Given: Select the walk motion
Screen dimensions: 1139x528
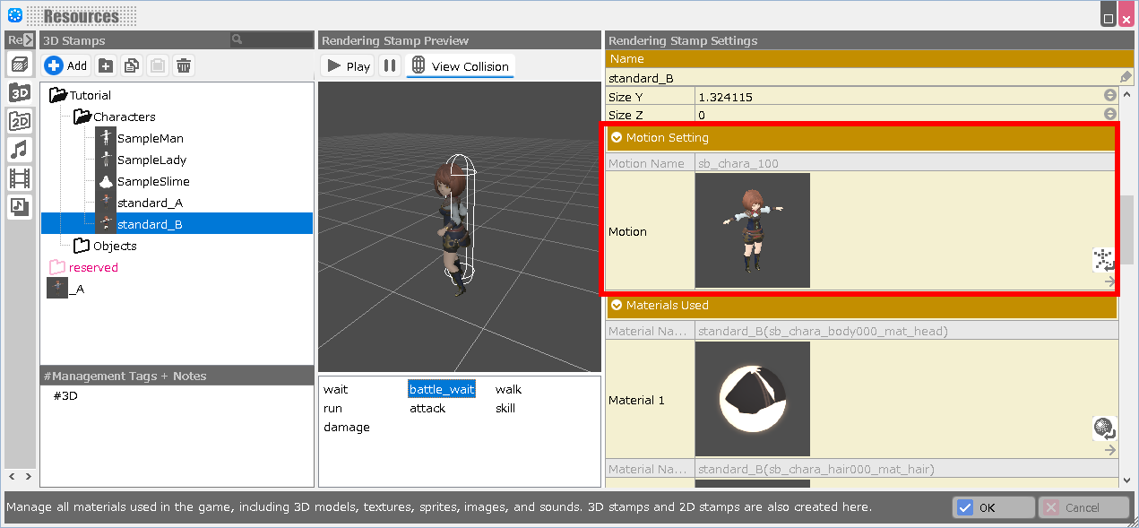Looking at the screenshot, I should [x=508, y=389].
